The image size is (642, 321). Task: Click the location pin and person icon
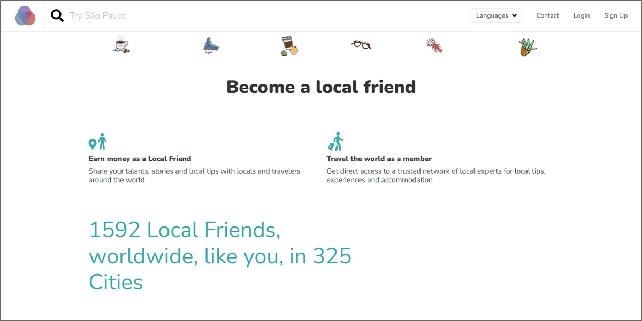97,142
